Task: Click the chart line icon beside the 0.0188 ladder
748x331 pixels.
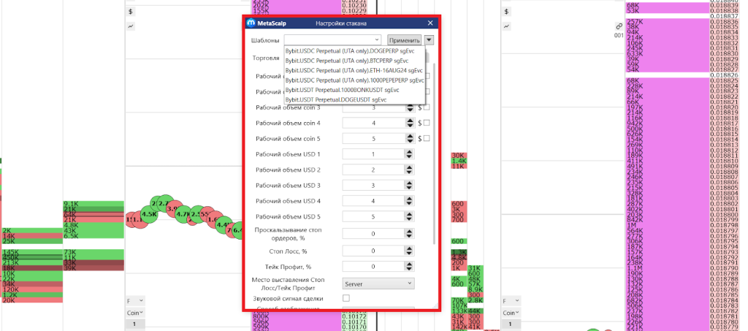Action: pyautogui.click(x=506, y=26)
